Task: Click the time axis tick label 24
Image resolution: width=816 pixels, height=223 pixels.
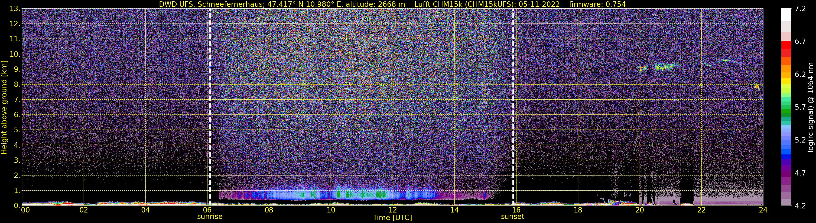Action: 763,210
